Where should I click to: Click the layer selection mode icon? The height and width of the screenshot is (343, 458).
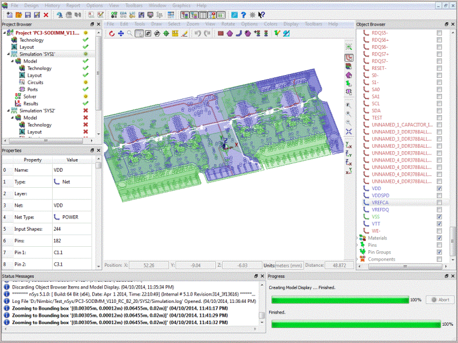click(349, 66)
